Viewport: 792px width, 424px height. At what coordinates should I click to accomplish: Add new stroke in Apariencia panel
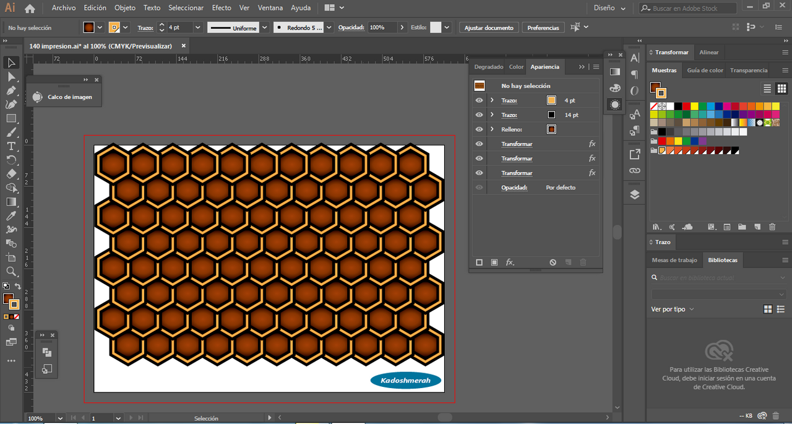[x=479, y=262]
